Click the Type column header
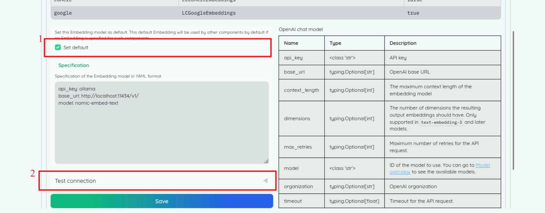Image resolution: width=545 pixels, height=213 pixels. [x=354, y=43]
